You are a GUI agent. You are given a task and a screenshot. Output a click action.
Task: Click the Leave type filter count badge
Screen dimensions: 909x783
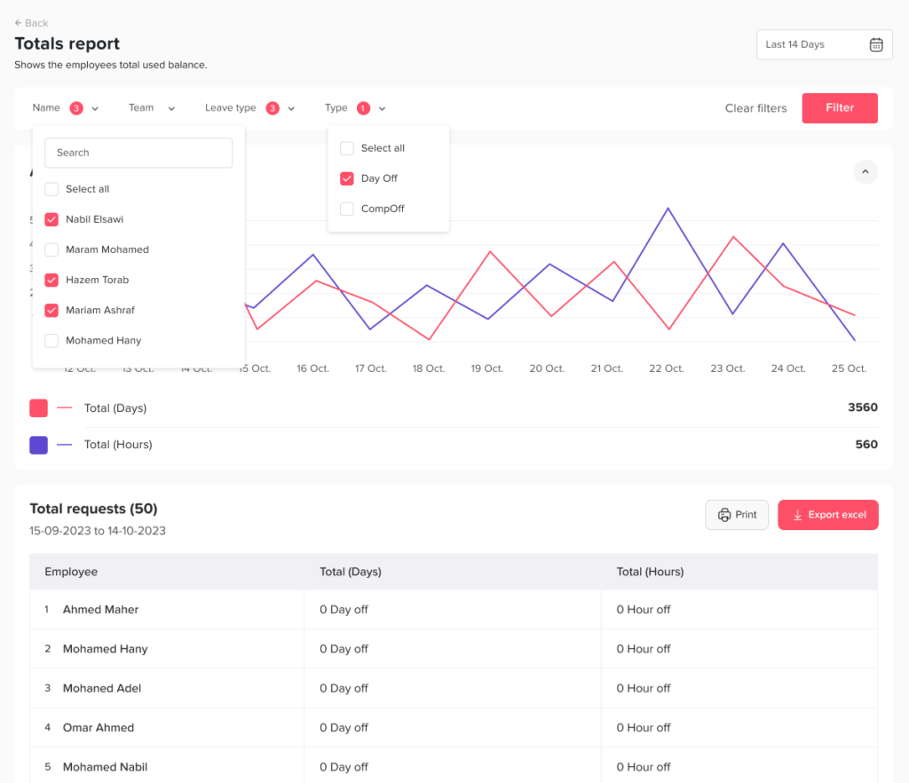[273, 108]
